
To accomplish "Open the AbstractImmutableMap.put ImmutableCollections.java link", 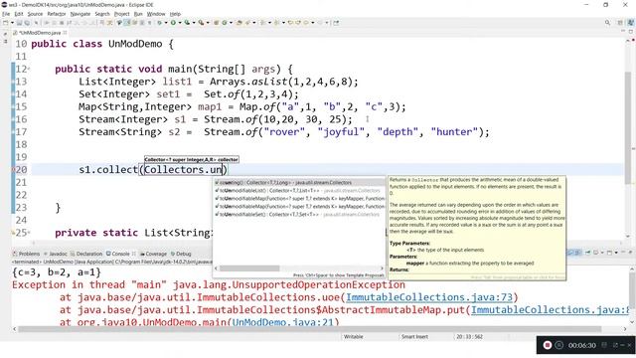I will tap(551, 310).
